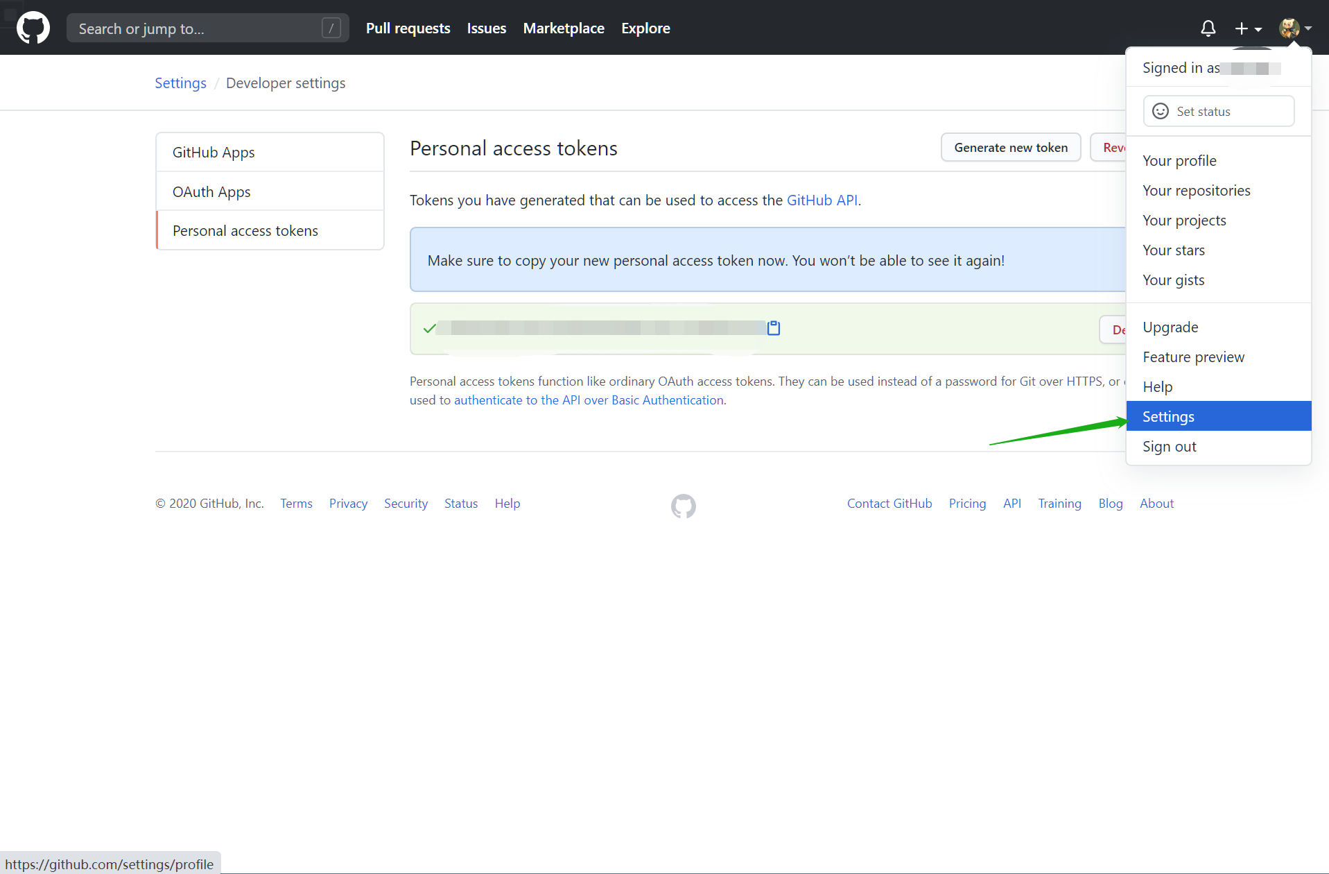This screenshot has height=874, width=1329.
Task: Select GitHub Apps in sidebar
Action: coord(270,152)
